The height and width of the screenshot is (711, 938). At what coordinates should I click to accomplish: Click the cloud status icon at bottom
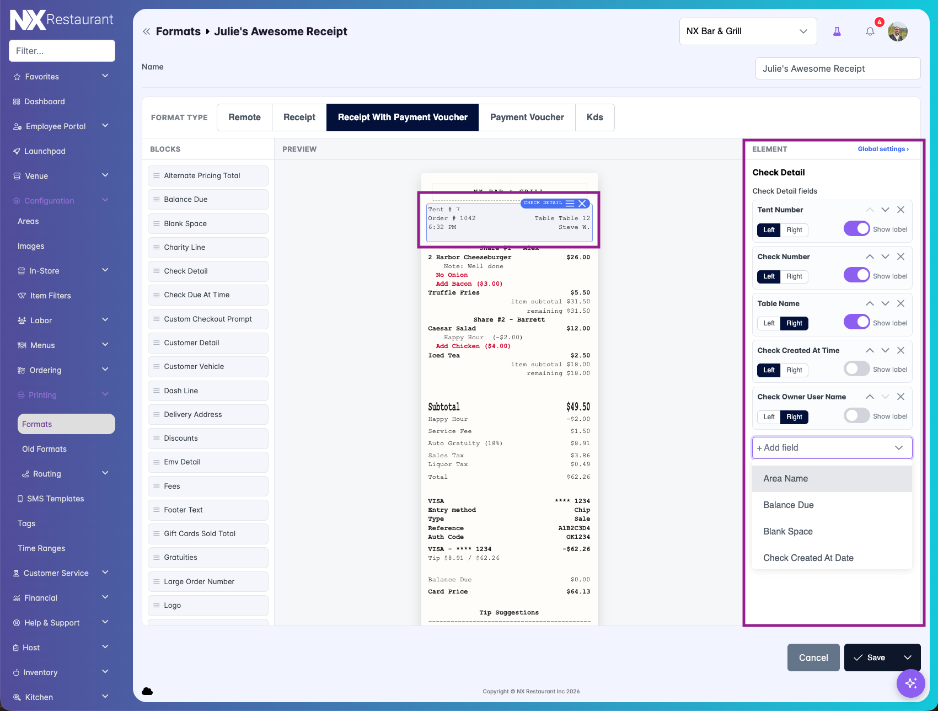(x=147, y=691)
